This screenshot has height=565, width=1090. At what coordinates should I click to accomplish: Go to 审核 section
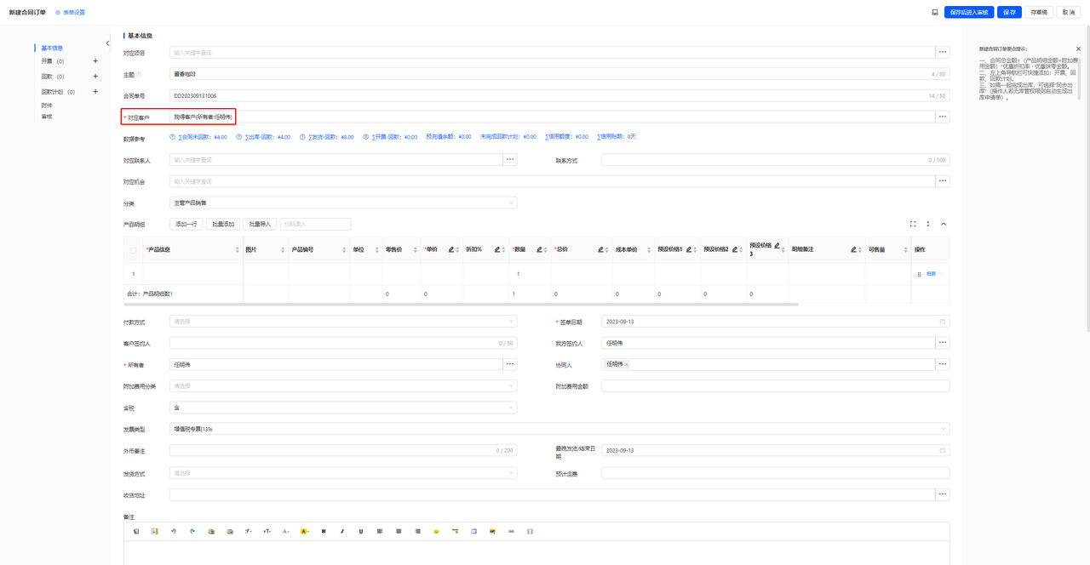47,117
